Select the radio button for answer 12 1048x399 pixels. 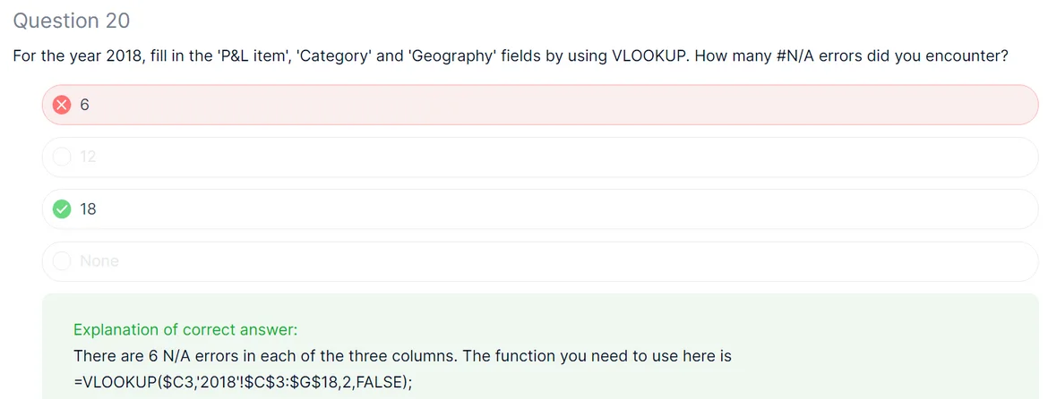[x=62, y=157]
